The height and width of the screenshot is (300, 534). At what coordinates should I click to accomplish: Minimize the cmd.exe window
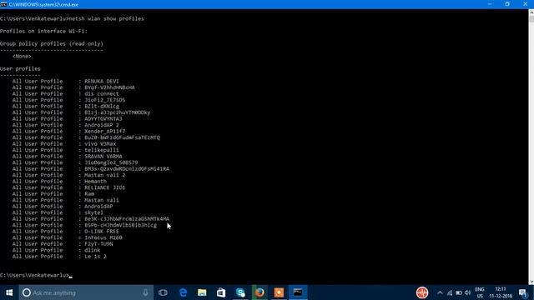[x=490, y=4]
